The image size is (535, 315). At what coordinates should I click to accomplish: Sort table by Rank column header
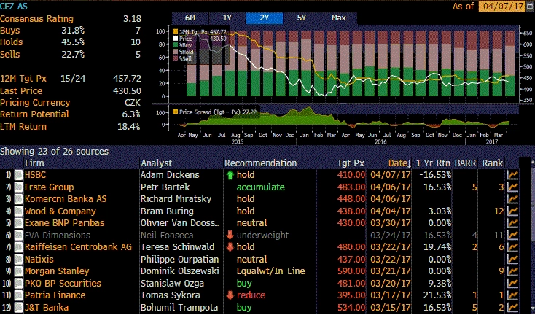tap(492, 163)
